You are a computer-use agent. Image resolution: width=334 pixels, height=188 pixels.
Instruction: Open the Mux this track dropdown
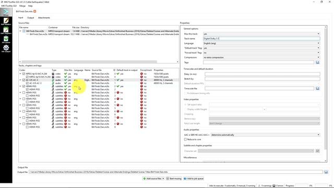pyautogui.click(x=261, y=34)
